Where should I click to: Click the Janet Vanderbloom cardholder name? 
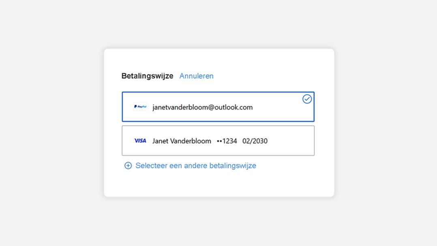click(182, 141)
